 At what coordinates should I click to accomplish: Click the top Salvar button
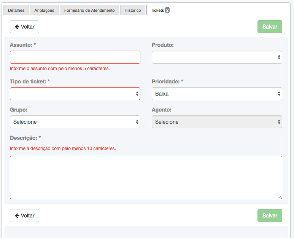click(270, 27)
